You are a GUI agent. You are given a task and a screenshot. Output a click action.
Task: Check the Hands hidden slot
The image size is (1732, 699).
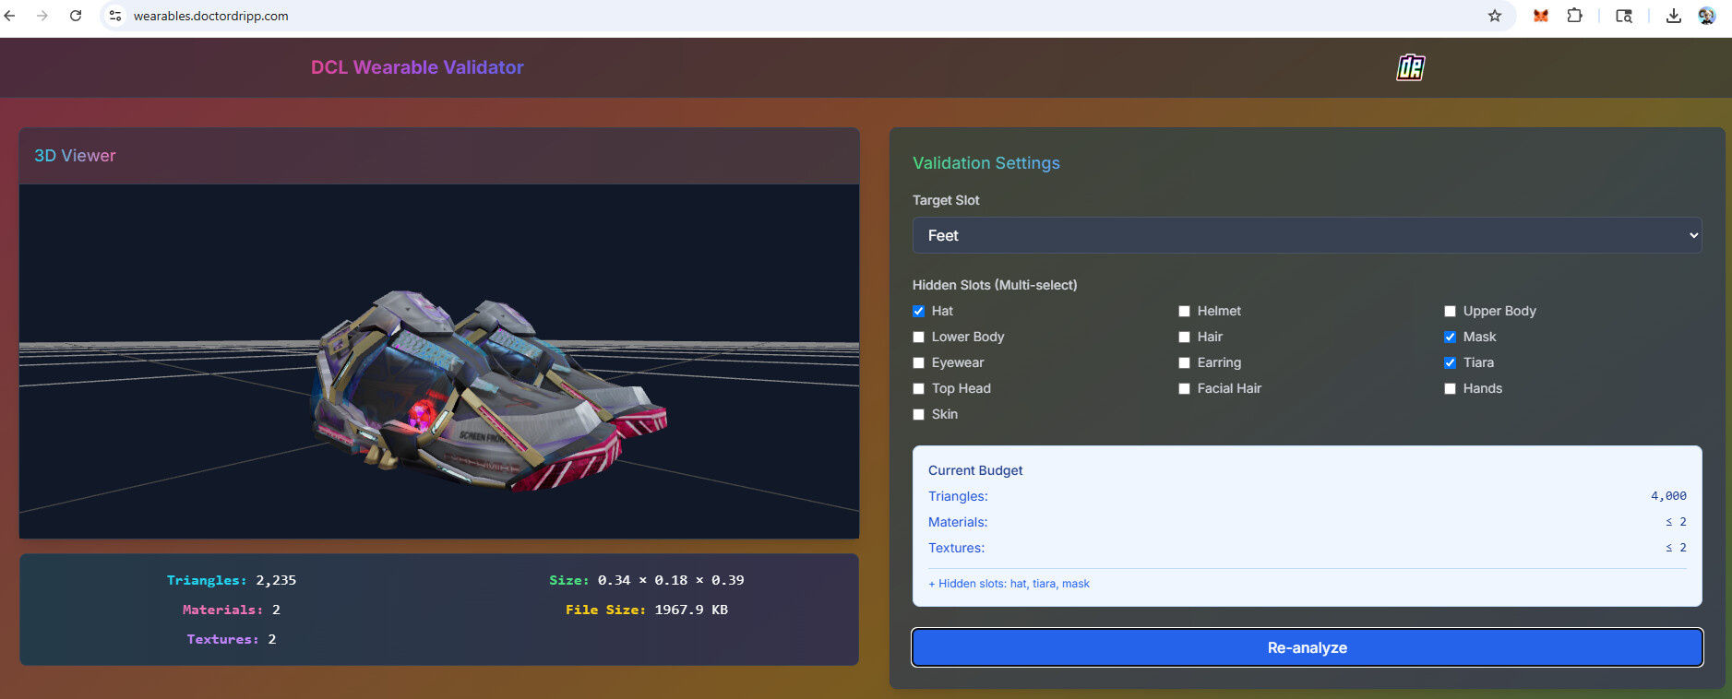click(x=1450, y=388)
